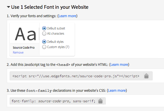Click the Aa font preview thumbnail
164x111 pixels.
[x=25, y=34]
